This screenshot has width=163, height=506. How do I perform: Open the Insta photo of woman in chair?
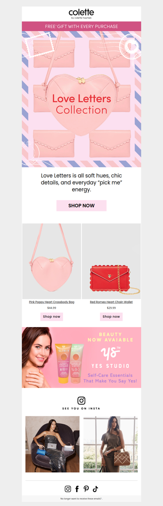pyautogui.click(x=53, y=444)
